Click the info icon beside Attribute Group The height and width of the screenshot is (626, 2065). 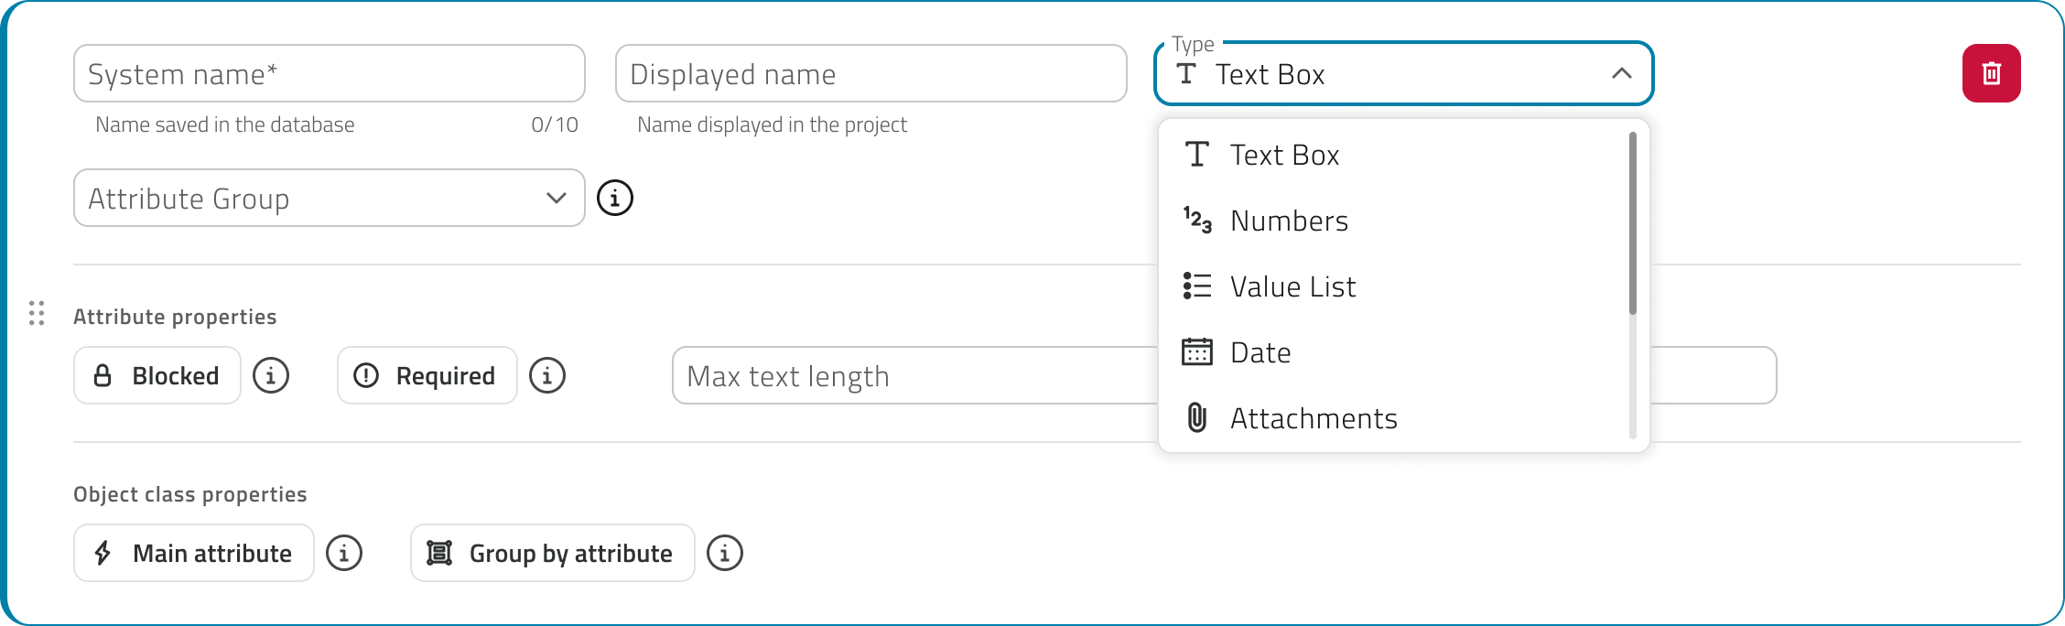tap(615, 198)
